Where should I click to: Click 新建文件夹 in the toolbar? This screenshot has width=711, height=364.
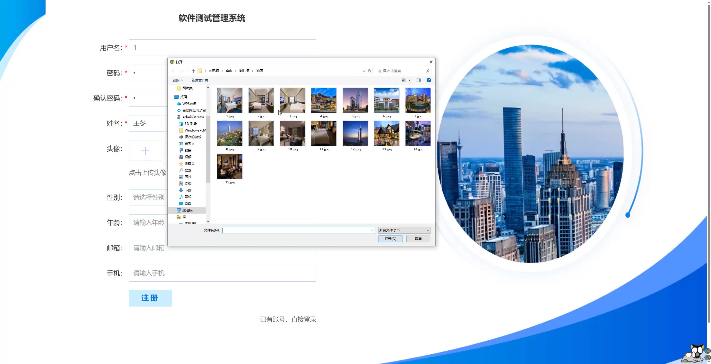tap(200, 80)
